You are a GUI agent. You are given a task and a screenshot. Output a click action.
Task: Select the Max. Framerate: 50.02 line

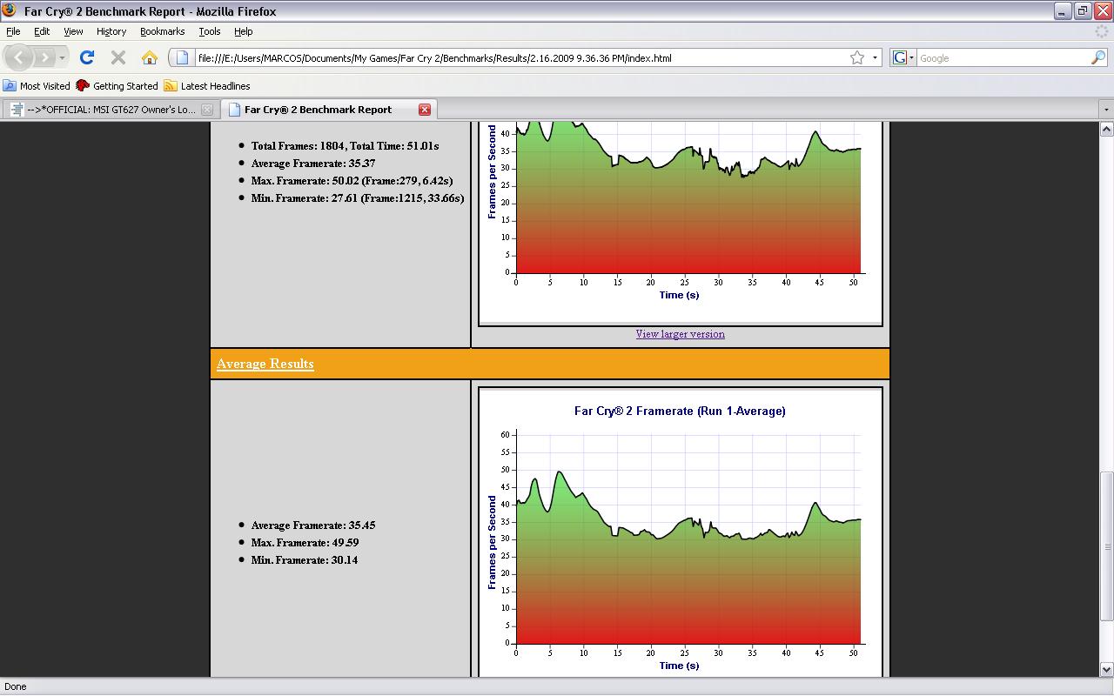(x=352, y=181)
